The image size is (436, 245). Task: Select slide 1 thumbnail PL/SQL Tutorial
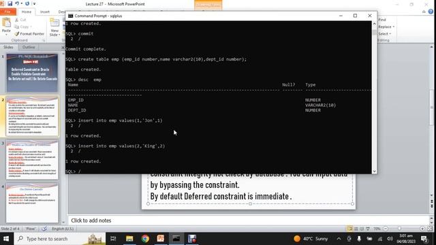(32, 73)
